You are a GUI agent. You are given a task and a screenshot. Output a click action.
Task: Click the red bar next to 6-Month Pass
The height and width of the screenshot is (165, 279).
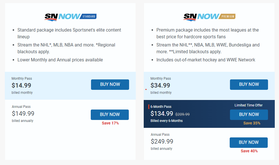[x=149, y=106]
